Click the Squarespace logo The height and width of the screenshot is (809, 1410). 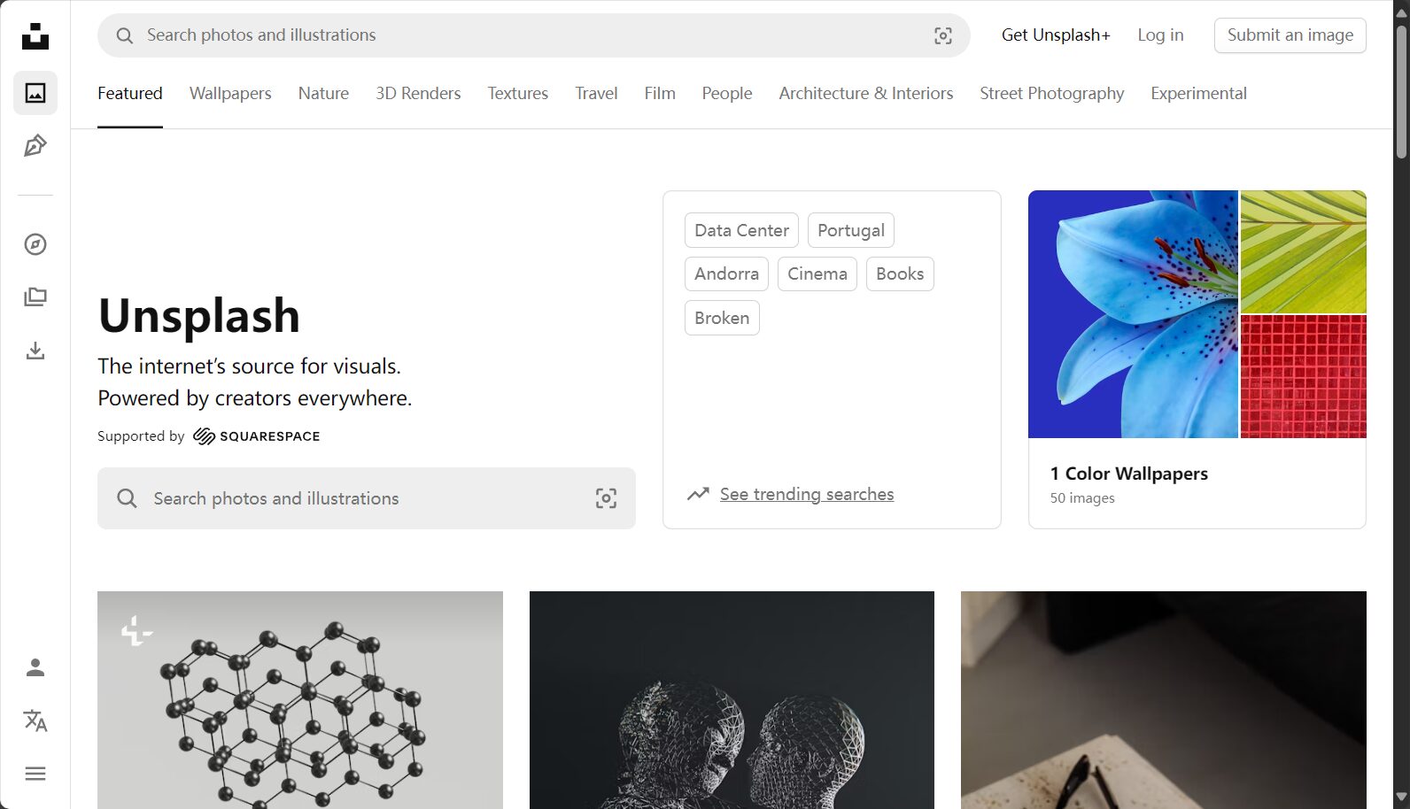coord(257,436)
